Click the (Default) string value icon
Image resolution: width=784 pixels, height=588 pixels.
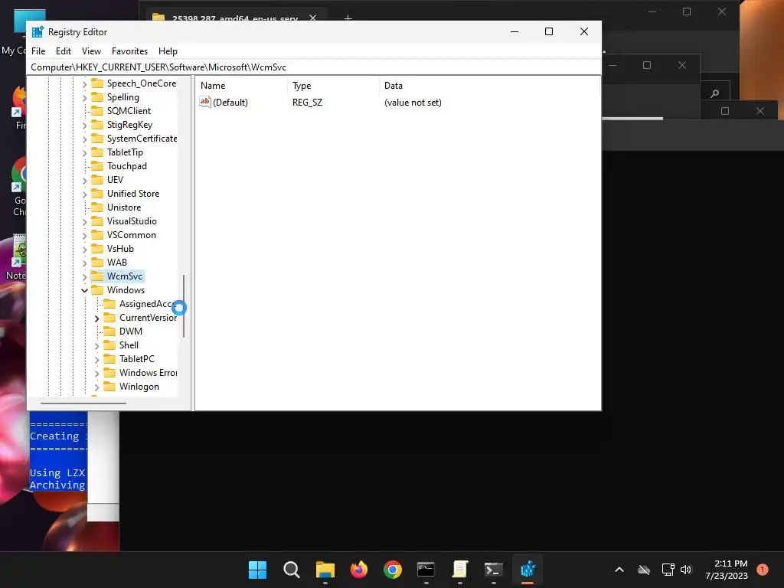205,102
